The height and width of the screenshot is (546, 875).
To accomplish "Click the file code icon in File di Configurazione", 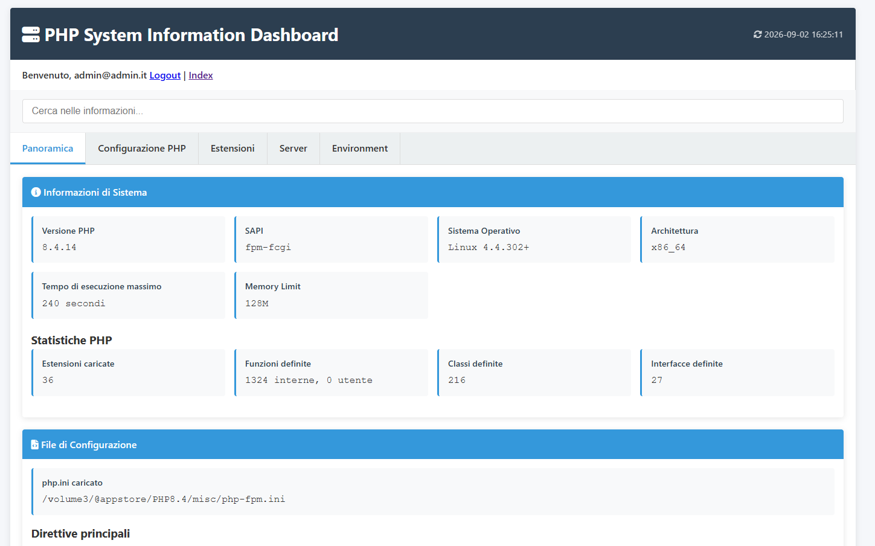I will coord(34,445).
